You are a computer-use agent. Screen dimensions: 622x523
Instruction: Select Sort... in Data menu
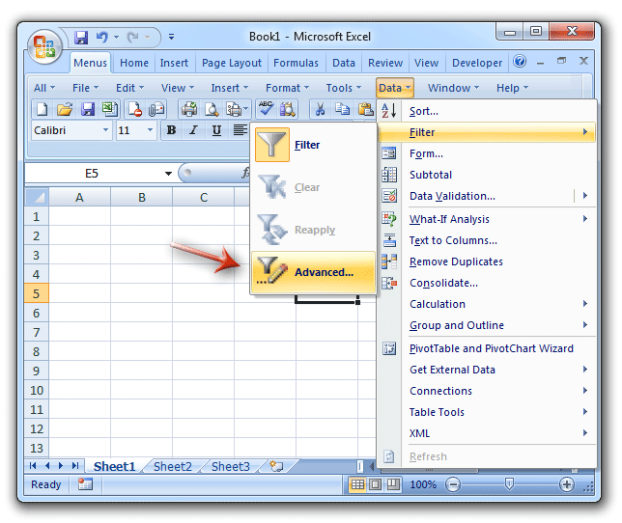[x=487, y=111]
